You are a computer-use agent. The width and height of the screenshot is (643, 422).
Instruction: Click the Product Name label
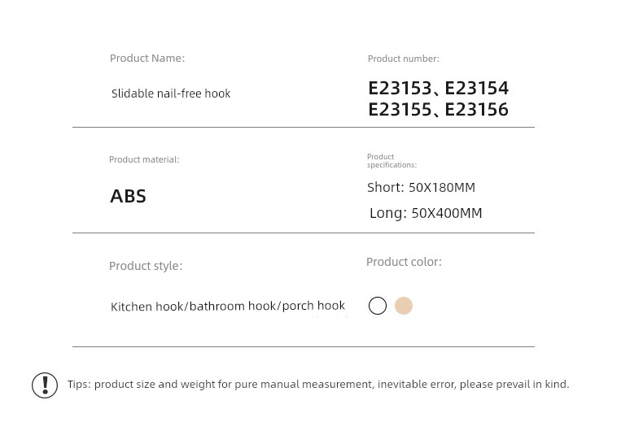tap(147, 59)
